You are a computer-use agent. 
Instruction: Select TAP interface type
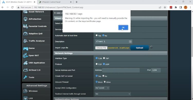(104, 58)
